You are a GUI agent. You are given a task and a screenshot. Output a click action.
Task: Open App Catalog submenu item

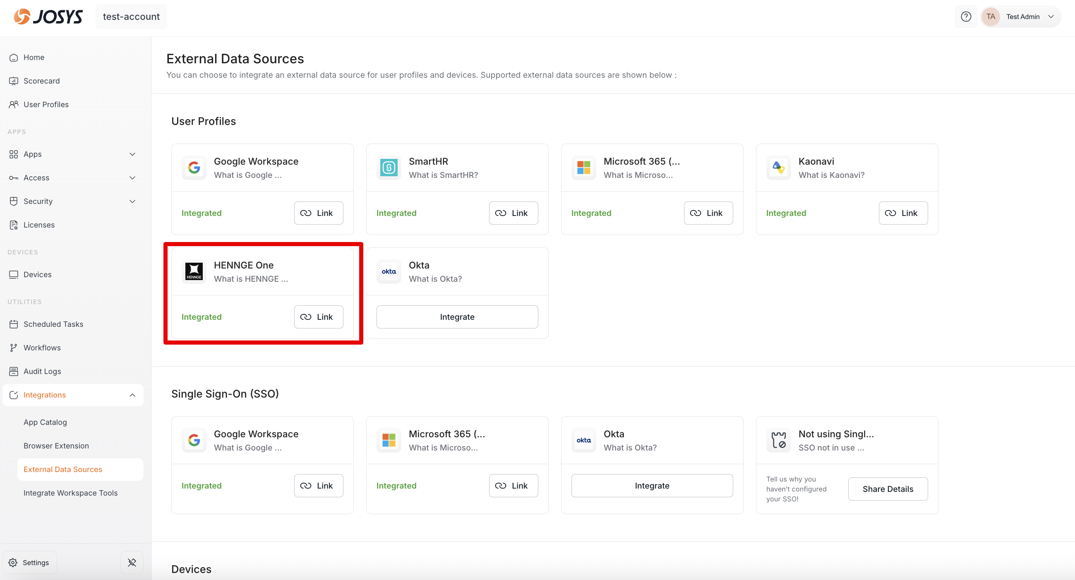tap(45, 422)
